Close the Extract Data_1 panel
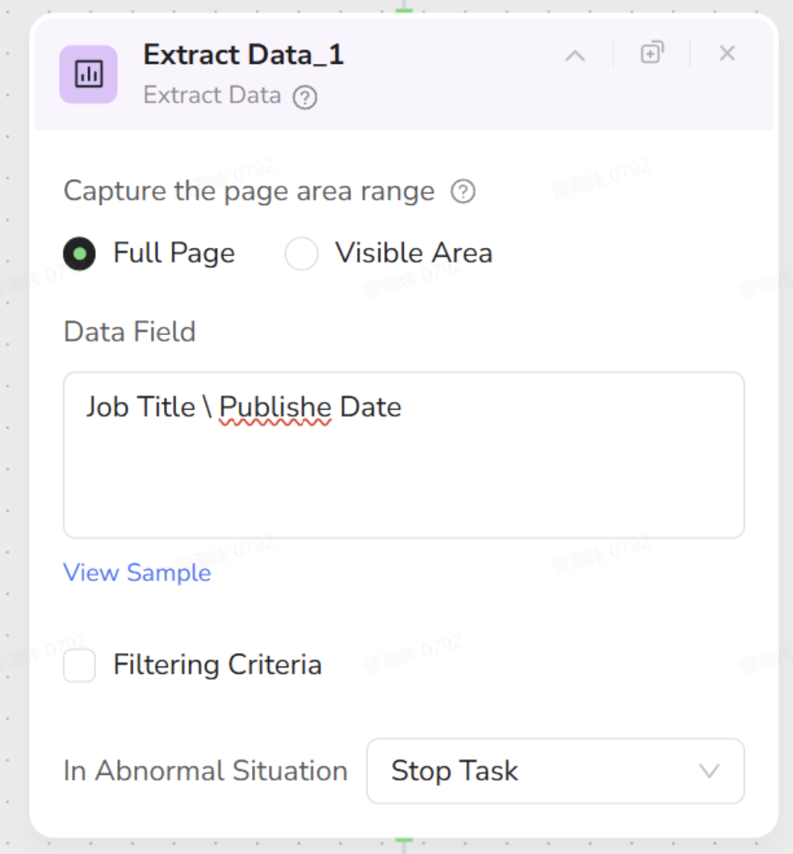The width and height of the screenshot is (793, 854). [727, 53]
